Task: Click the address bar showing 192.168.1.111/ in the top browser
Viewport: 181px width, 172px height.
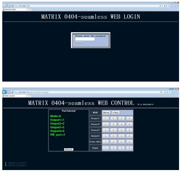Action: click(85, 6)
